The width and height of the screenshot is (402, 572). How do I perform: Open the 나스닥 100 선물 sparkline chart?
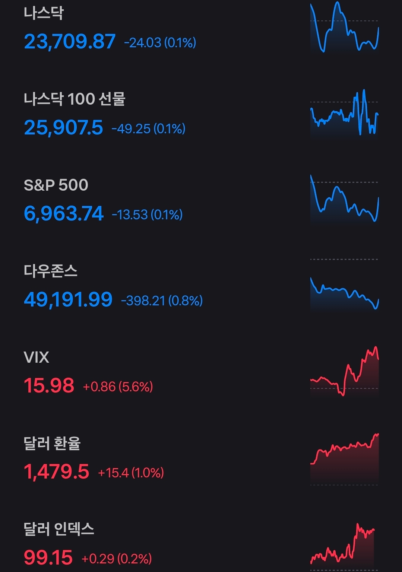click(344, 113)
